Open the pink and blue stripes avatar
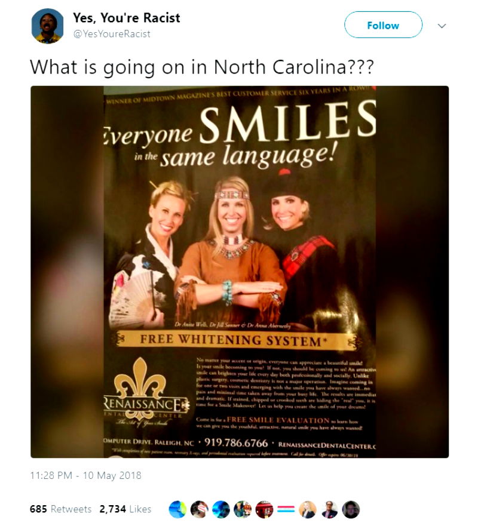 (286, 509)
